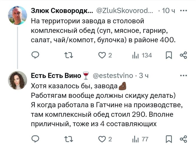Open Есть Есть Вино profile avatar
Screen dimensions: 196x148
tap(17, 80)
